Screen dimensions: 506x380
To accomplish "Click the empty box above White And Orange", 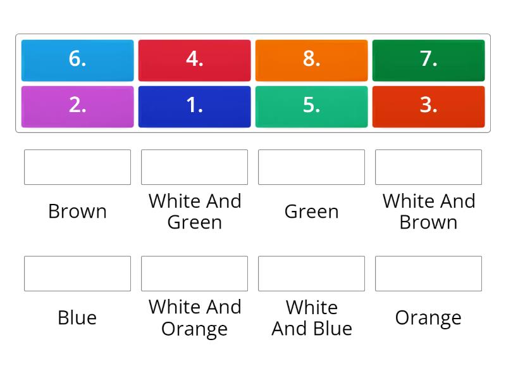I will point(195,274).
